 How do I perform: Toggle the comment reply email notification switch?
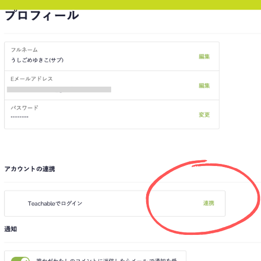[20, 259]
